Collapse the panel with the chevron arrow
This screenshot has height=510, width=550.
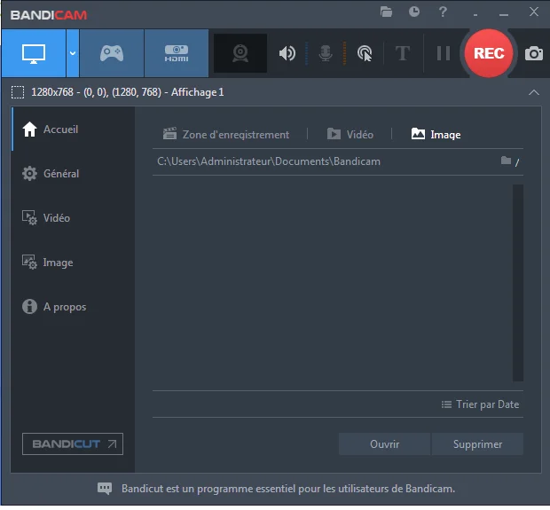pyautogui.click(x=534, y=92)
